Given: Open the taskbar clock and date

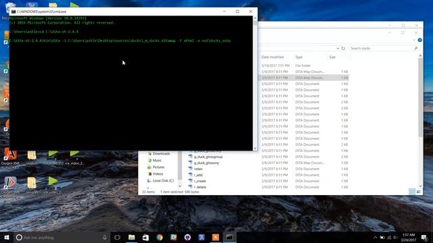Looking at the screenshot, I should (x=409, y=237).
